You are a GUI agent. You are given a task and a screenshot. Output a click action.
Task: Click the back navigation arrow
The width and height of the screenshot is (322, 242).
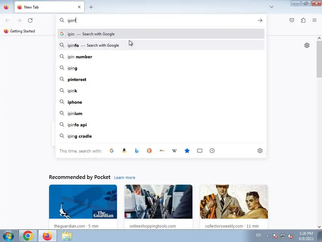[x=8, y=20]
